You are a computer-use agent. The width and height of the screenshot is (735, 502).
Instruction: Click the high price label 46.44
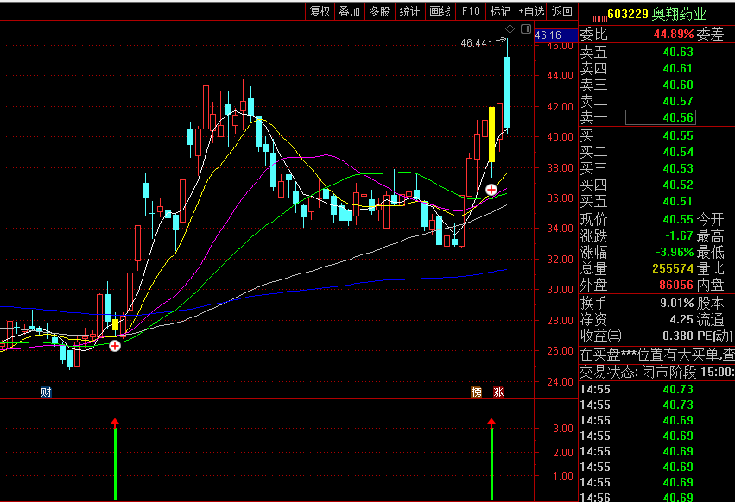pos(473,43)
